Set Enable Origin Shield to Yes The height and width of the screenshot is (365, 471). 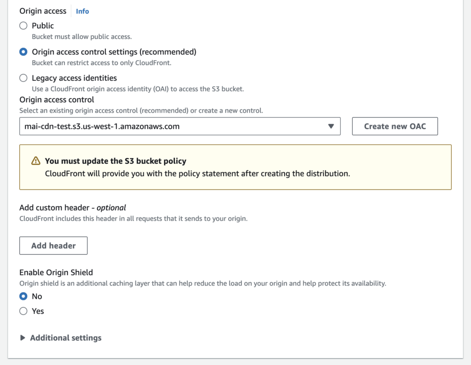coord(23,311)
